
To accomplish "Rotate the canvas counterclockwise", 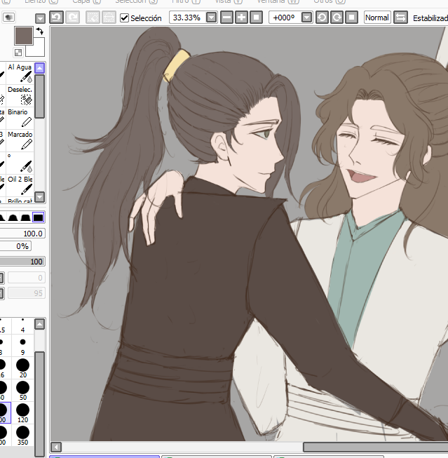I will click(x=322, y=18).
